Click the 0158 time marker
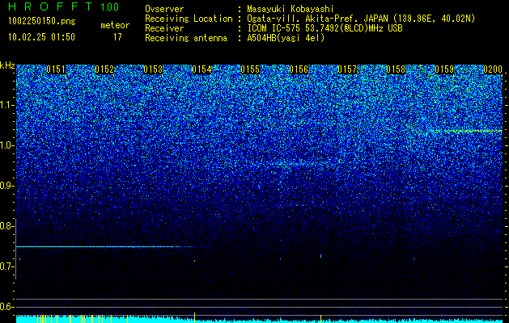 pyautogui.click(x=396, y=69)
